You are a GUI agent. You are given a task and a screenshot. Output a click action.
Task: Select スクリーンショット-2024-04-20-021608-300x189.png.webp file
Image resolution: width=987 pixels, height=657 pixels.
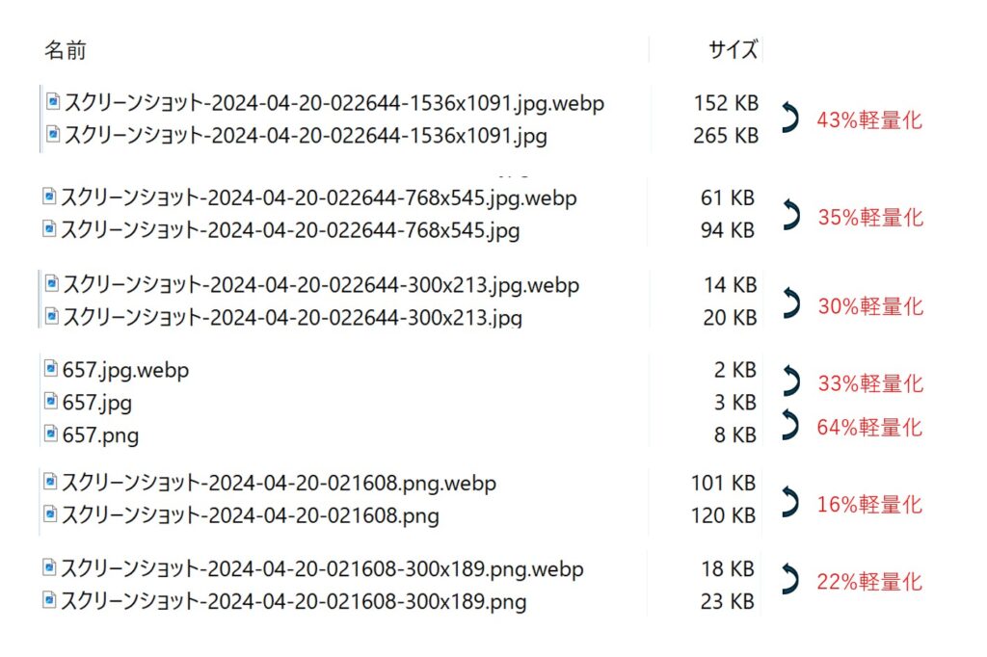pyautogui.click(x=322, y=569)
